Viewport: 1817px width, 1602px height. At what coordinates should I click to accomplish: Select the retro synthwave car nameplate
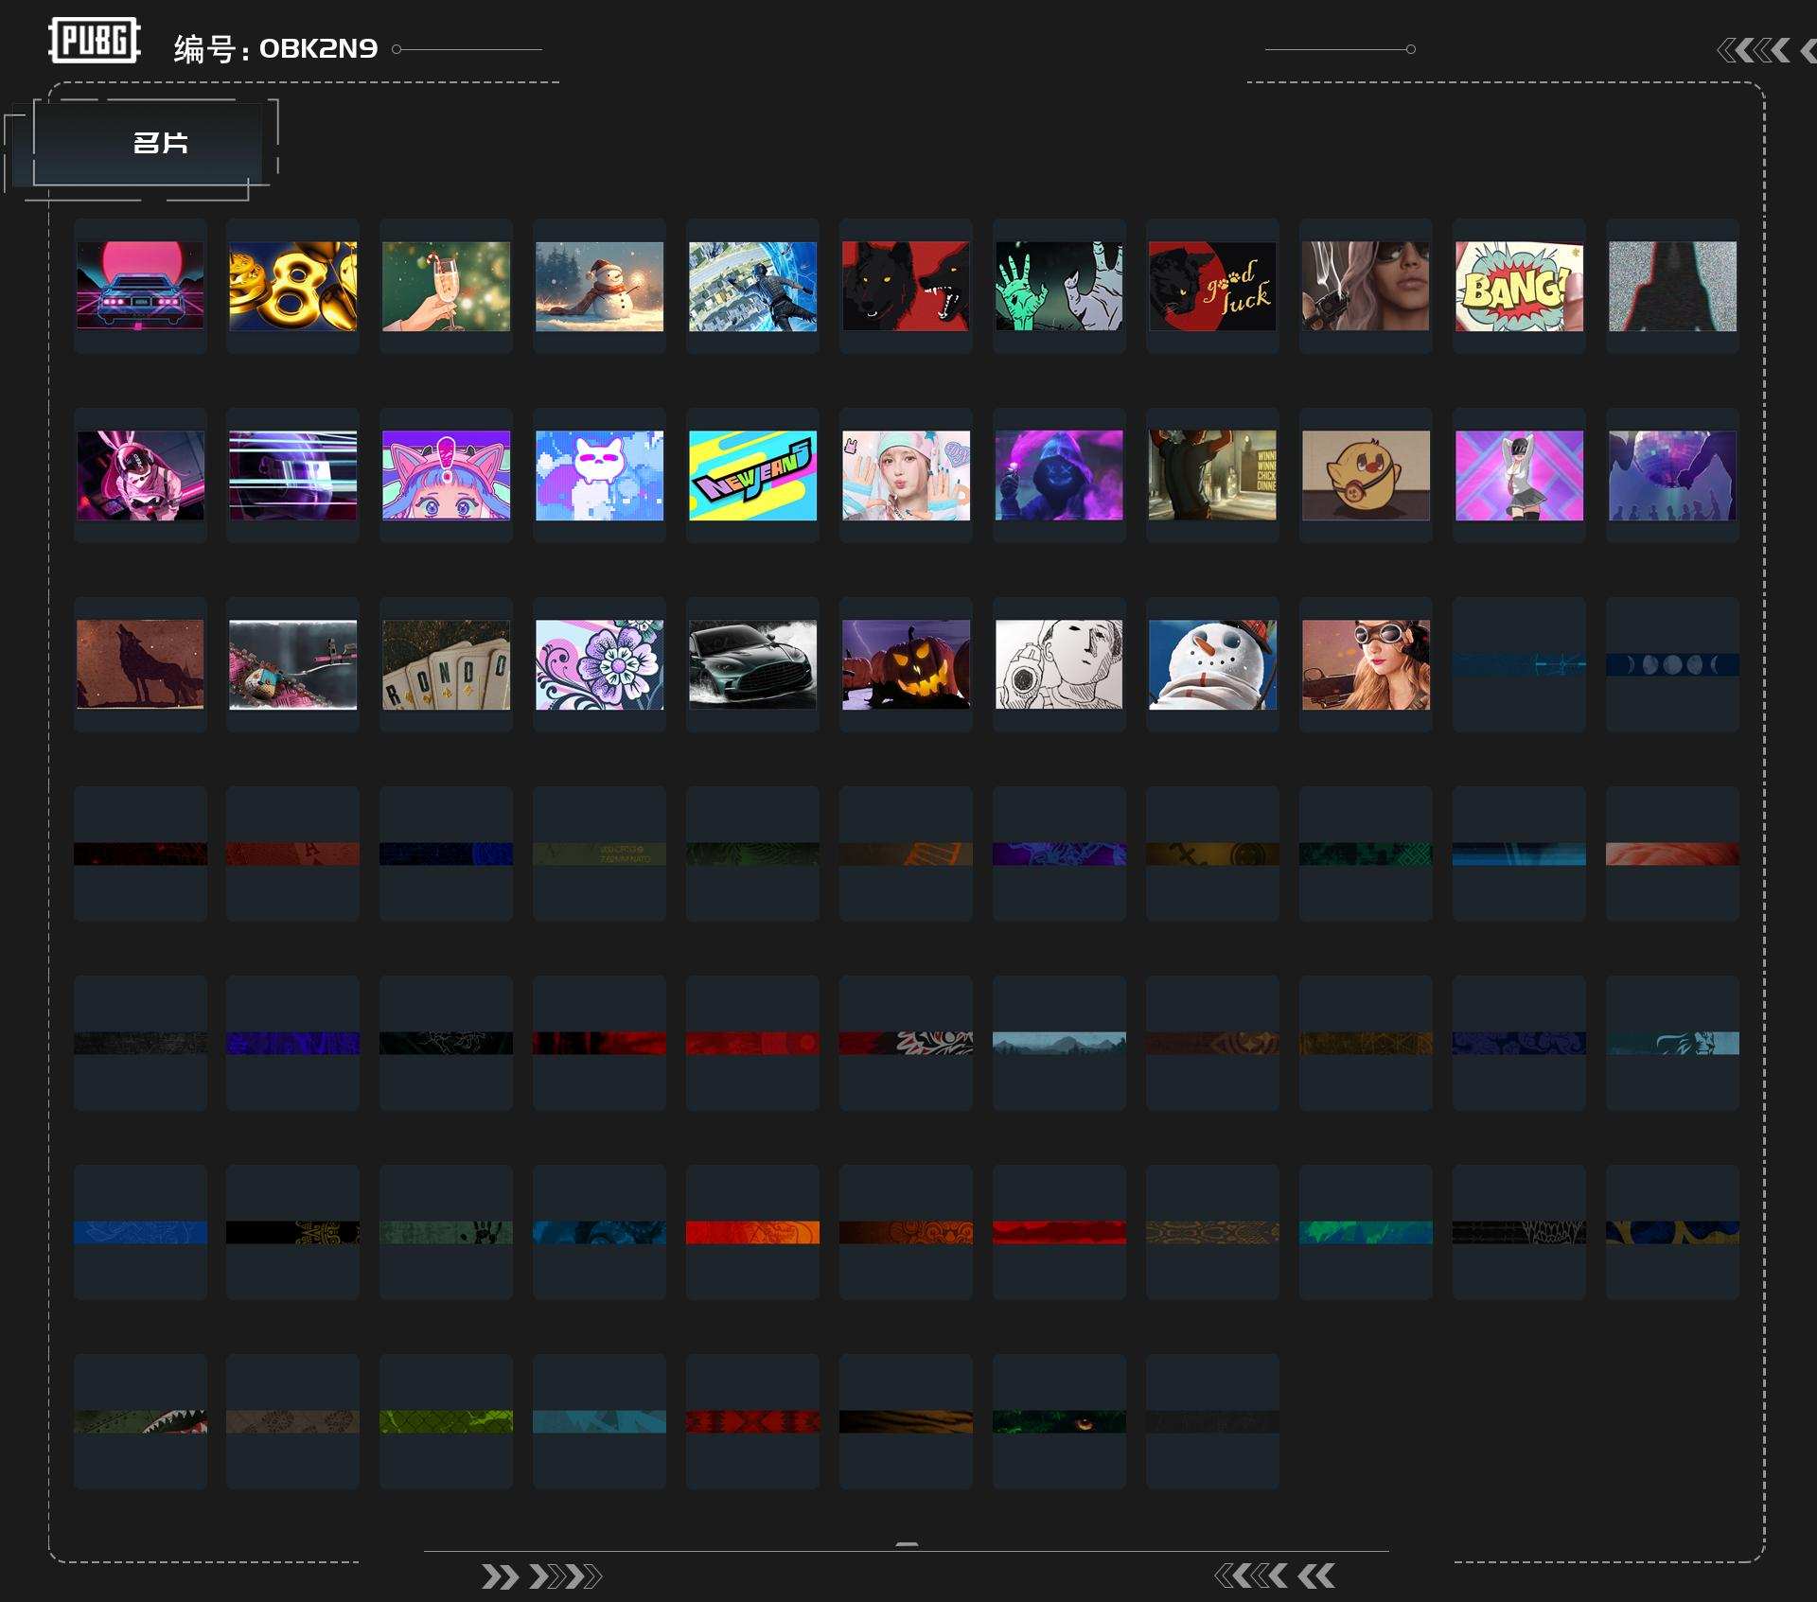(140, 286)
